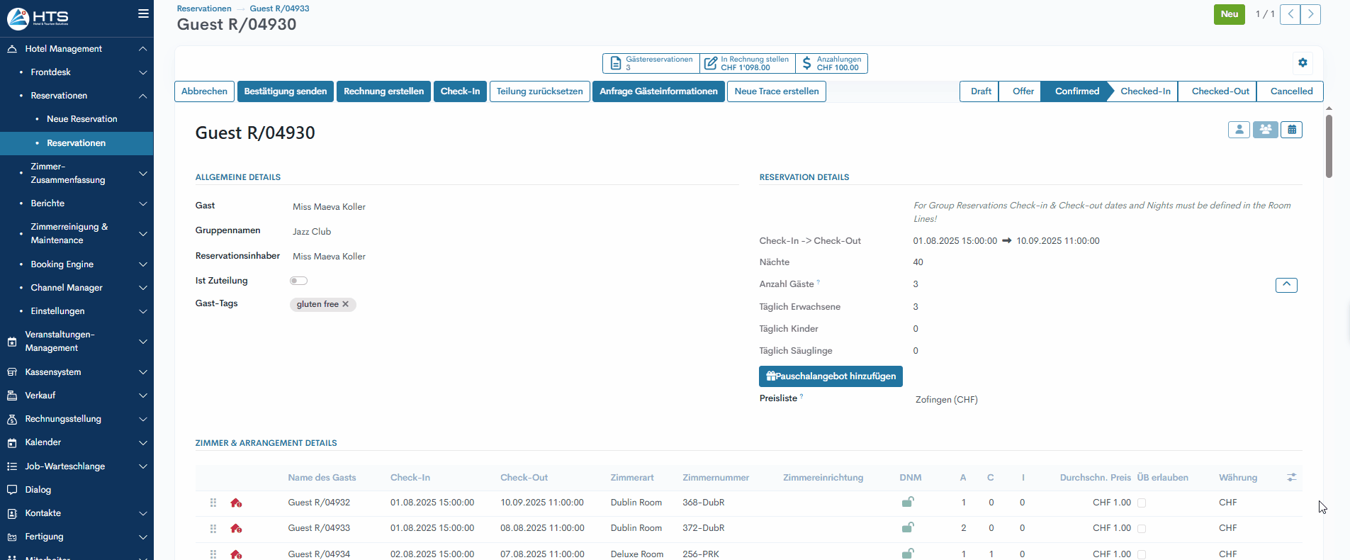Check ÜB erlauben for Guest R/04933

1142,528
